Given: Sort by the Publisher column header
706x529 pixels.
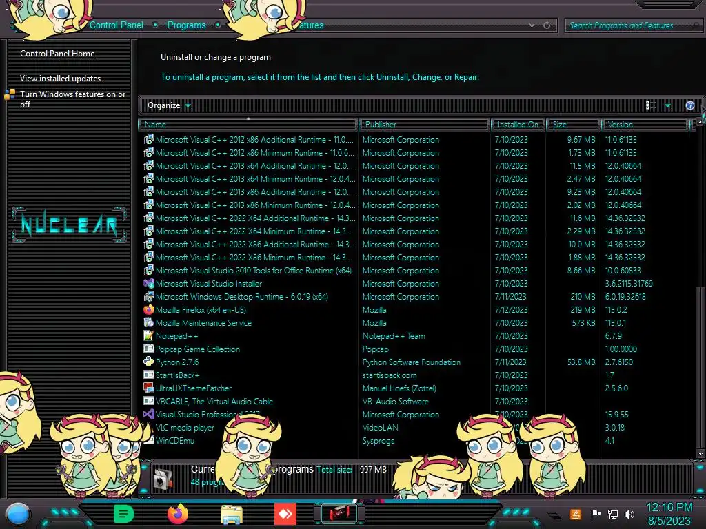Looking at the screenshot, I should click(424, 125).
